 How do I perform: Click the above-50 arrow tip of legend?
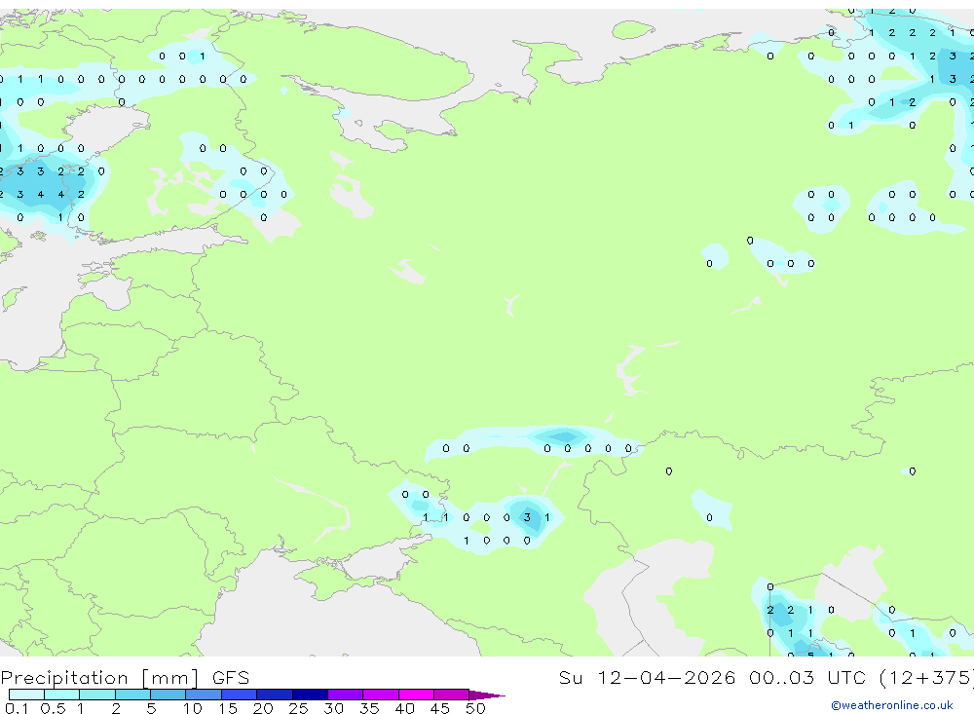pos(486,695)
